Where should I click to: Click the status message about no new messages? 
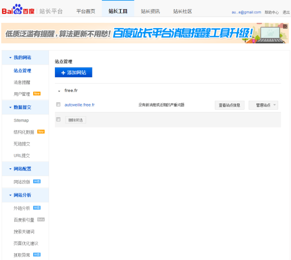coord(161,105)
